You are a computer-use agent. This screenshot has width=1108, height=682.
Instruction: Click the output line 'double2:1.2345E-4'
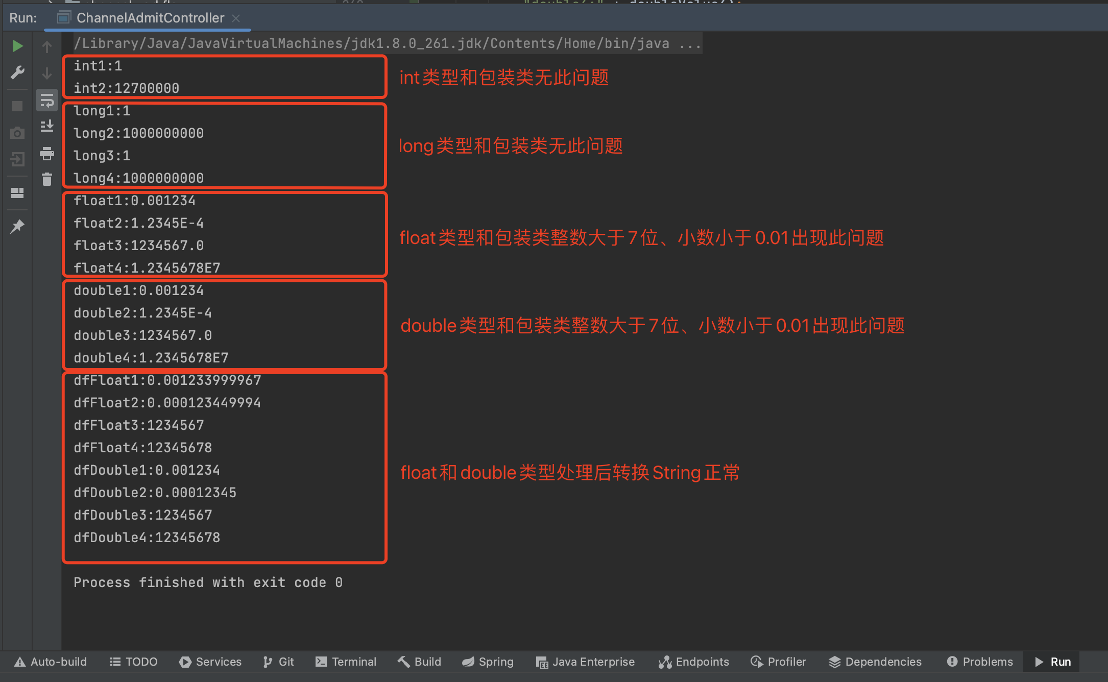click(142, 313)
